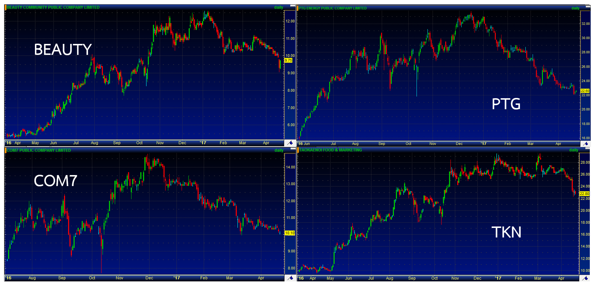Open the daily interval label on BEAUTY chart
Viewport: 593px width, 286px height.
(x=278, y=8)
